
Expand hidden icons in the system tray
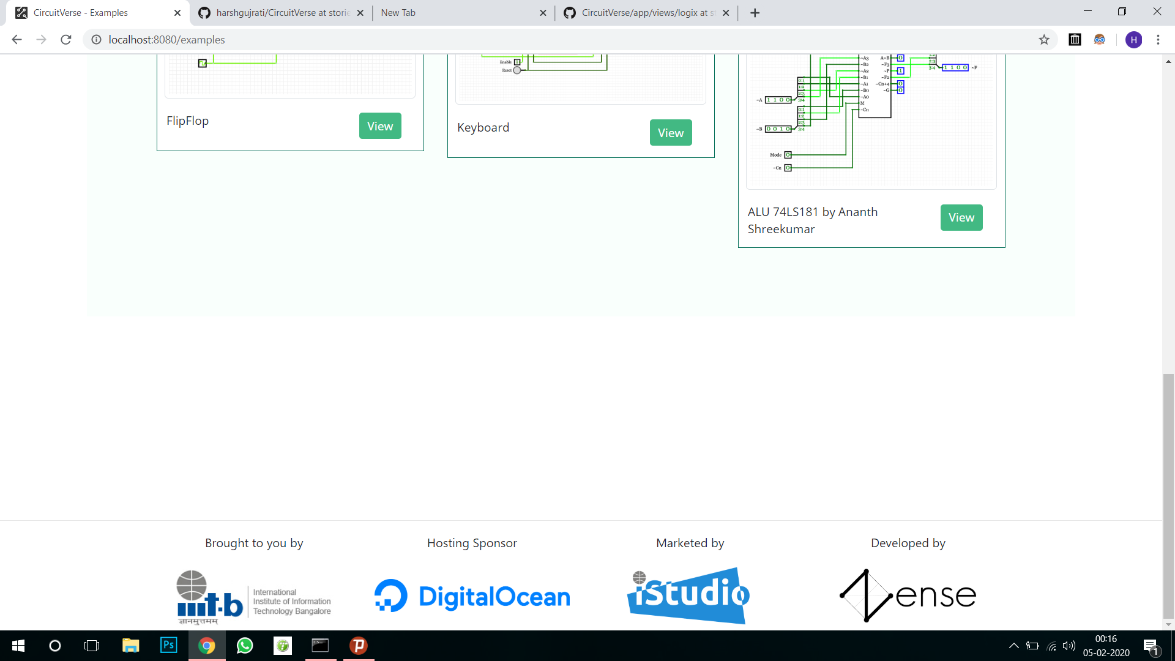point(1014,646)
